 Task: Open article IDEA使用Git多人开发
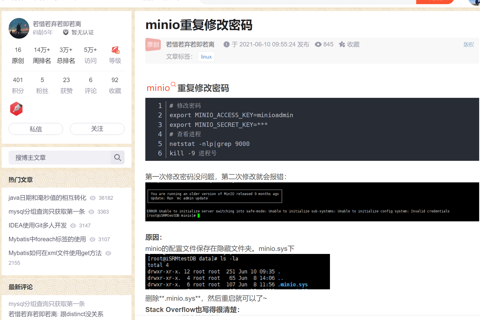pyautogui.click(x=37, y=225)
